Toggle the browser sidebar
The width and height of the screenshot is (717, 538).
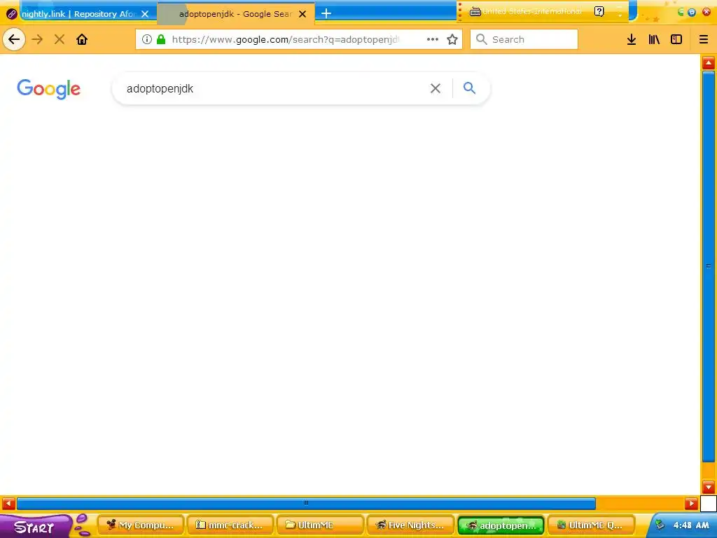(676, 39)
